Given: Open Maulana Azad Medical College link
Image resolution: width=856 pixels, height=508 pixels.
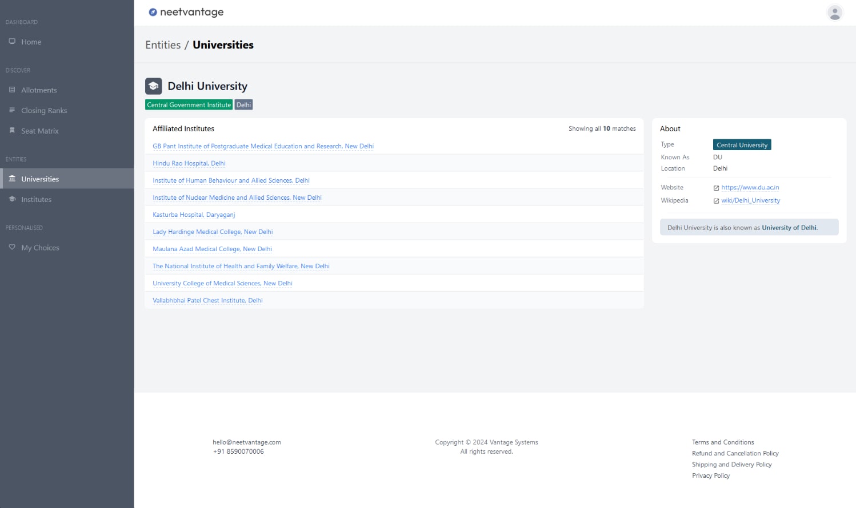Looking at the screenshot, I should coord(212,249).
